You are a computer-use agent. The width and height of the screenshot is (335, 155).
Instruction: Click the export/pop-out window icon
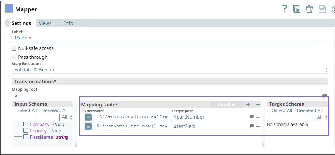click(x=297, y=9)
